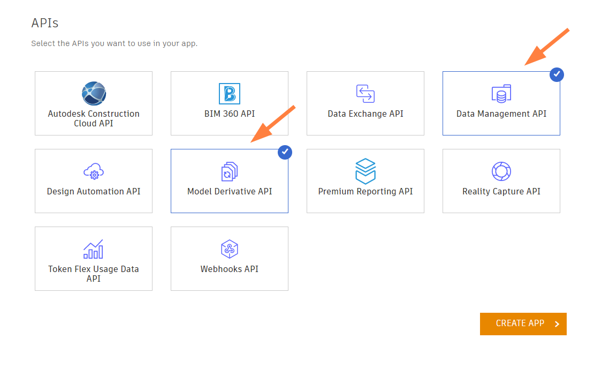Select the Premium Reporting API text label

click(x=365, y=192)
